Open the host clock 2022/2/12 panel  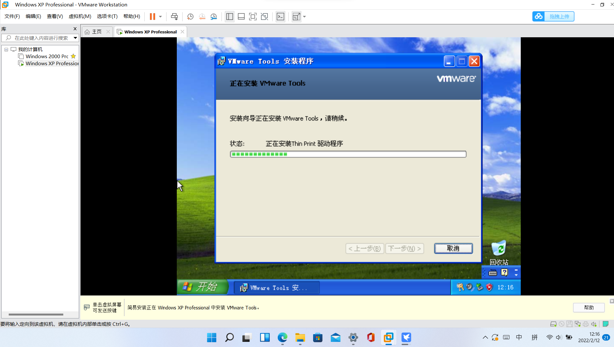pos(589,337)
